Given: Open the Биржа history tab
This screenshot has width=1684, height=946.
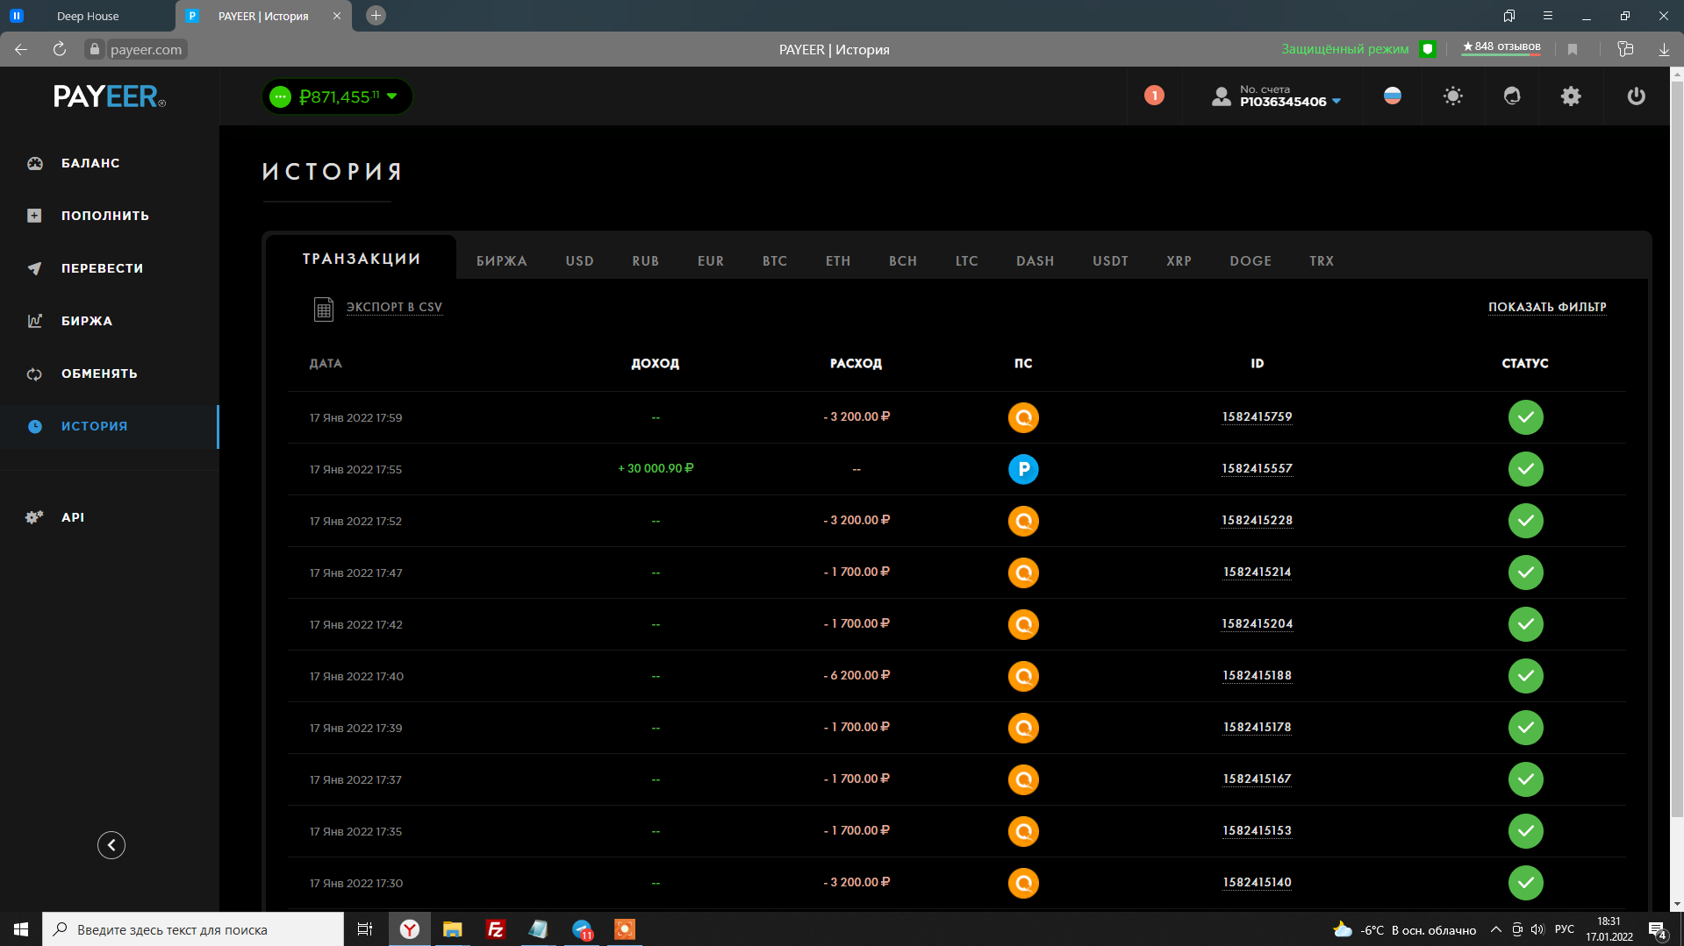Looking at the screenshot, I should coord(501,261).
